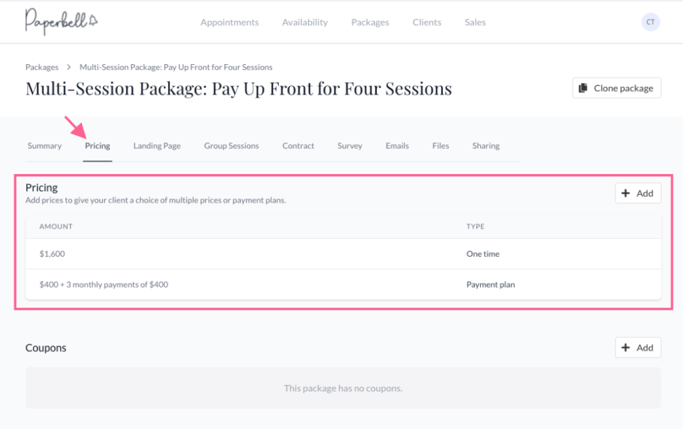Image resolution: width=683 pixels, height=429 pixels.
Task: Open Availability from the top navigation
Action: 305,22
